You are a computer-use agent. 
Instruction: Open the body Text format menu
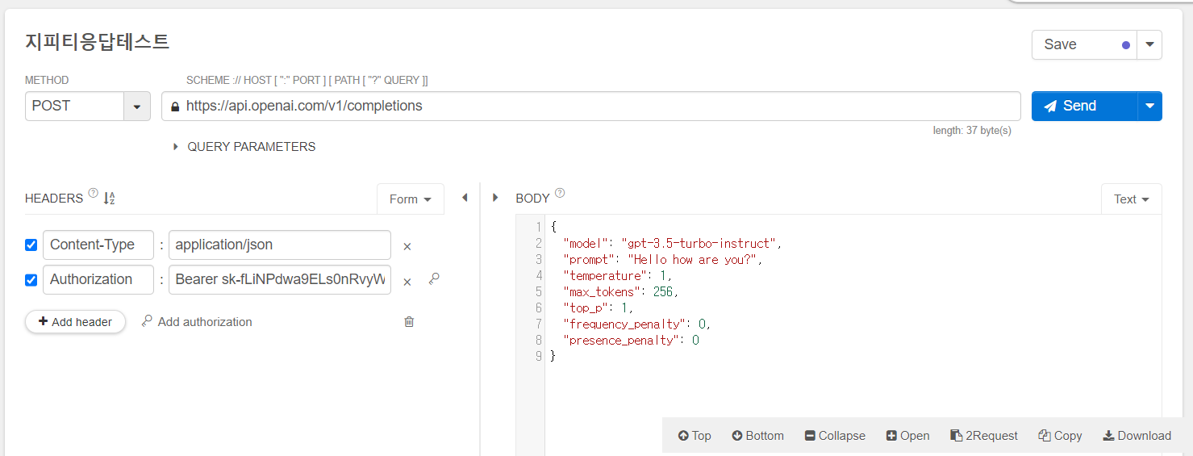pos(1131,199)
